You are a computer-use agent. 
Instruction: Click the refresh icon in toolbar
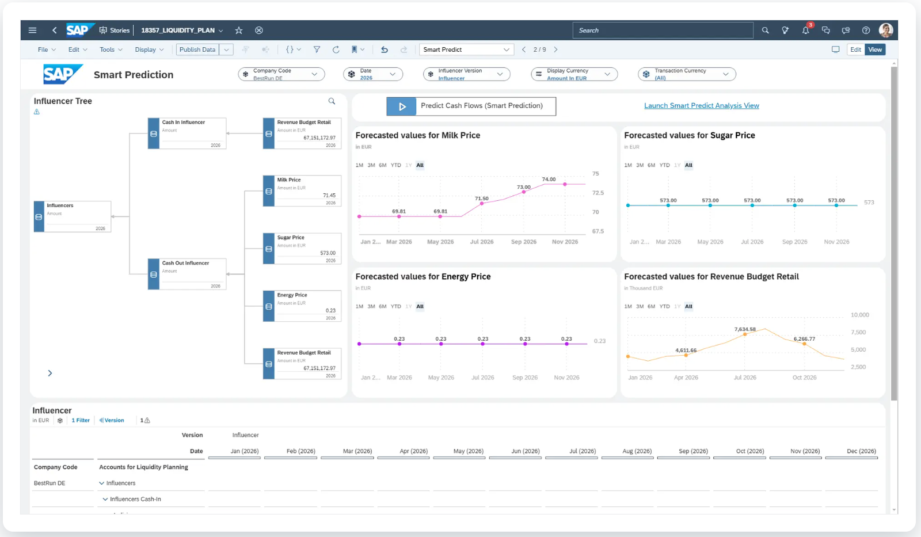[x=336, y=49]
